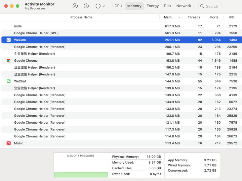Click the Memory Pressure graph

click(81, 168)
